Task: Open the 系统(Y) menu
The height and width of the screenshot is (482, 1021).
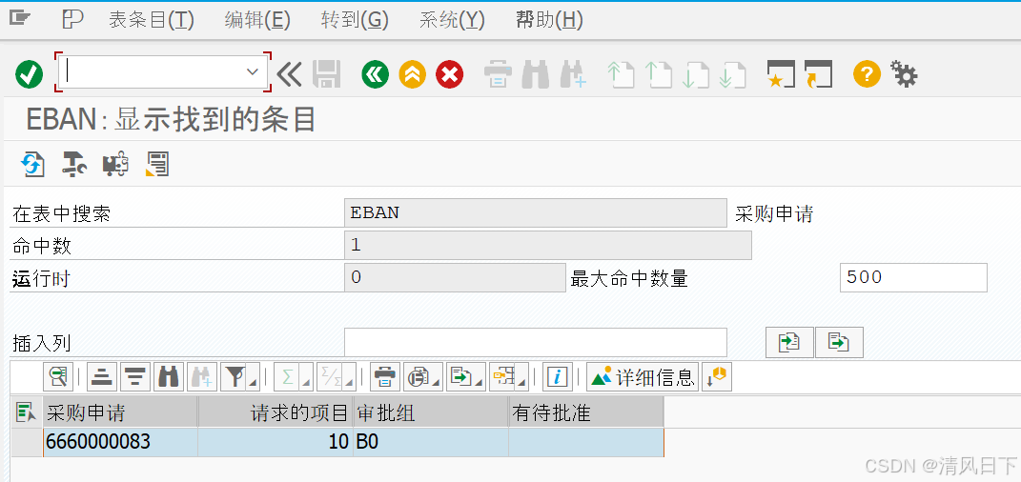Action: tap(452, 20)
